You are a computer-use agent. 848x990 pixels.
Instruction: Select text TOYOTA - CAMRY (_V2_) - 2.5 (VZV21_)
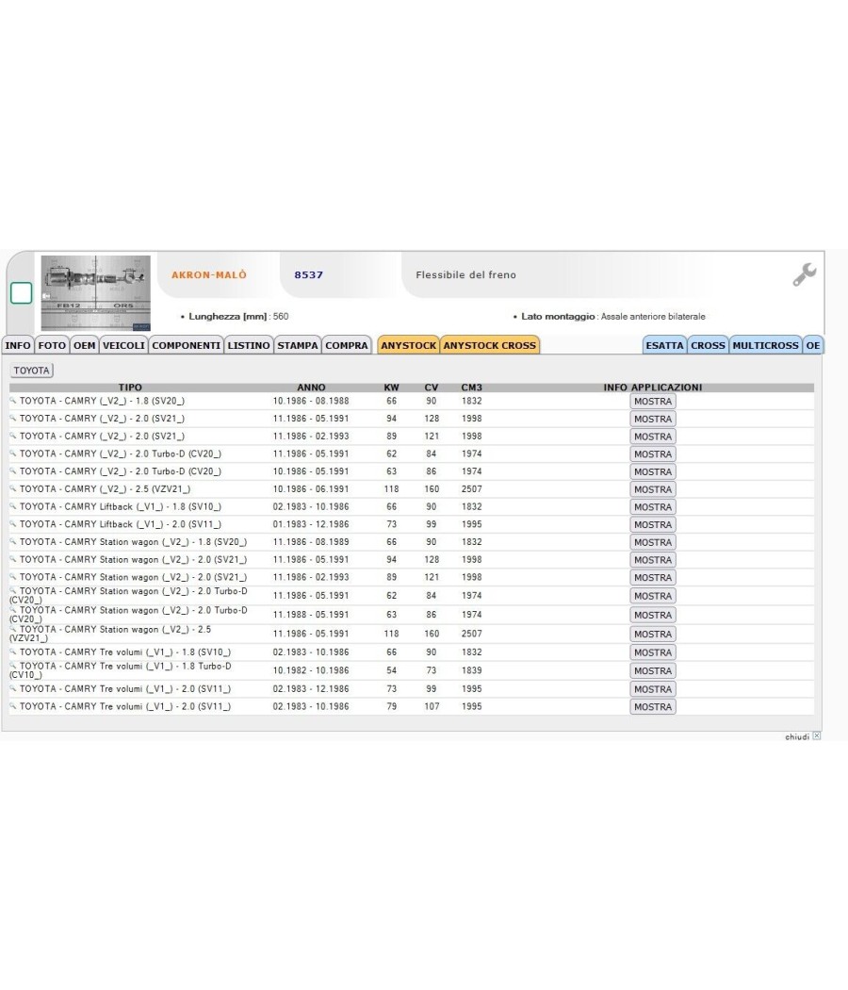point(105,489)
